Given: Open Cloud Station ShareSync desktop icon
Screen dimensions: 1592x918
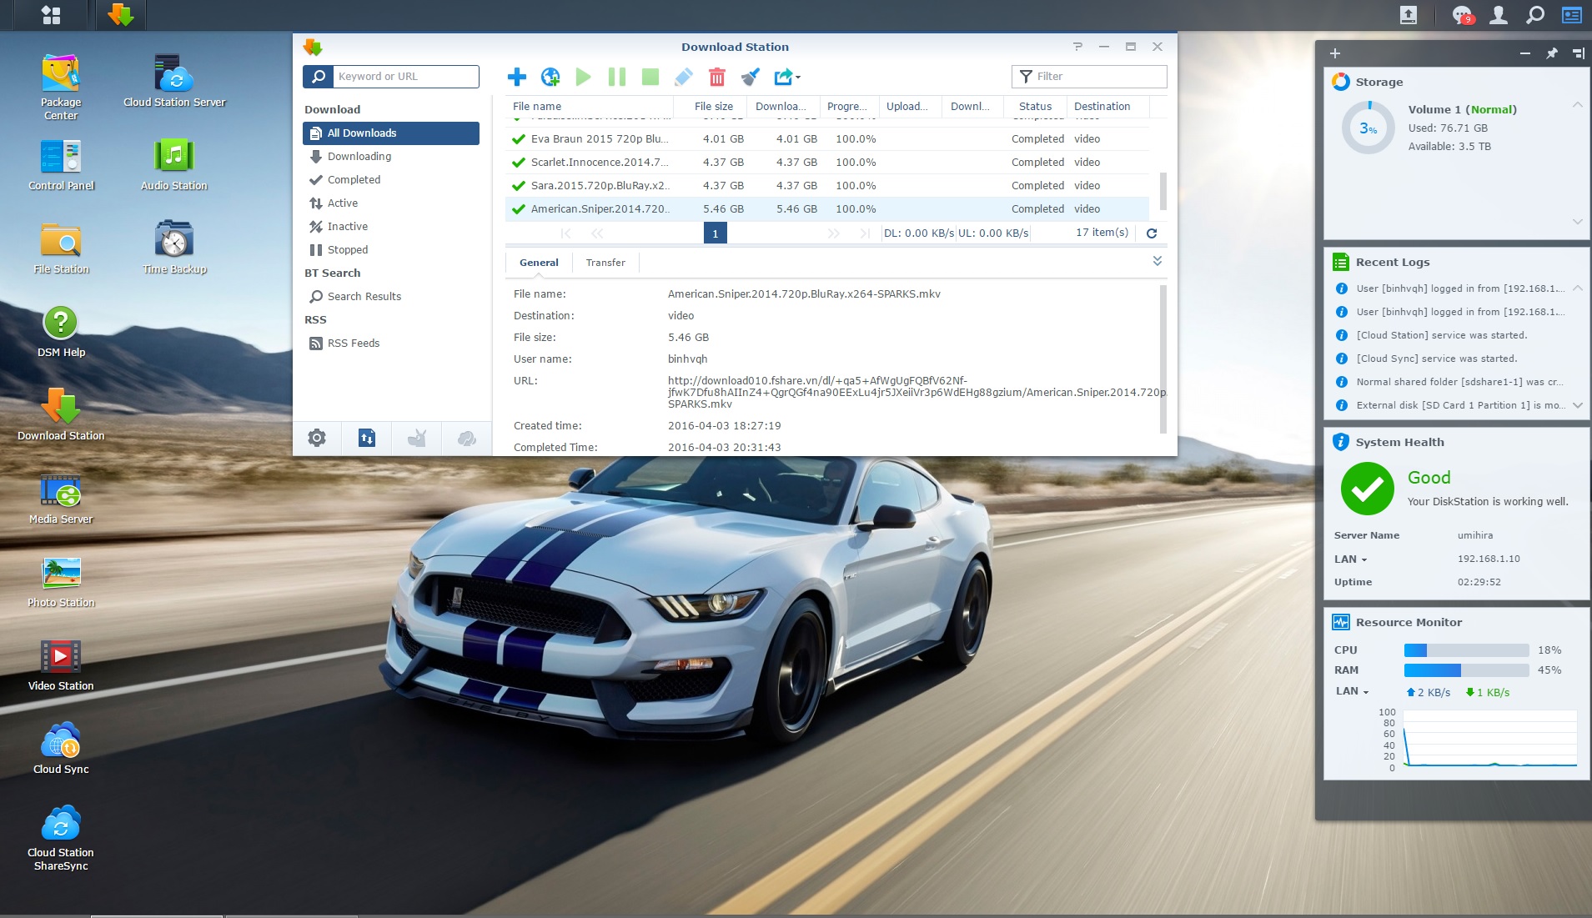Looking at the screenshot, I should (61, 837).
